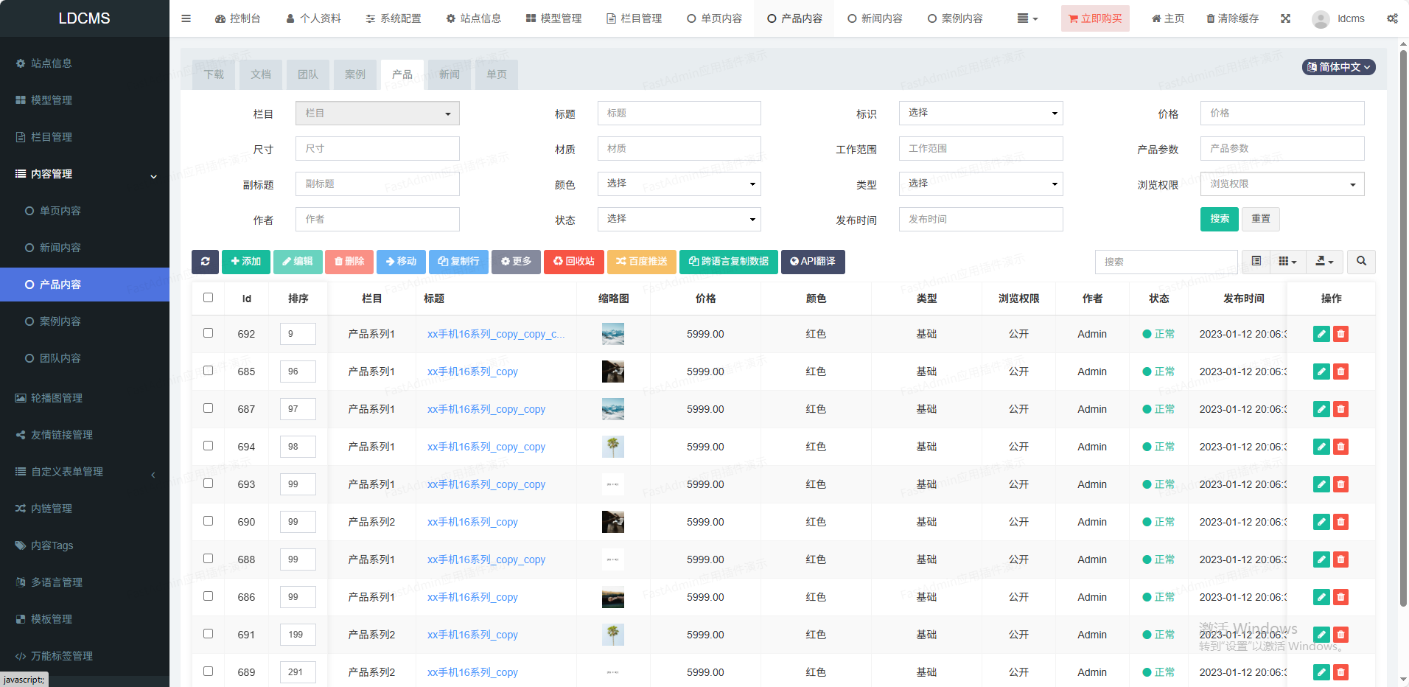
Task: Switch to the 新闻 tab
Action: pyautogui.click(x=450, y=74)
